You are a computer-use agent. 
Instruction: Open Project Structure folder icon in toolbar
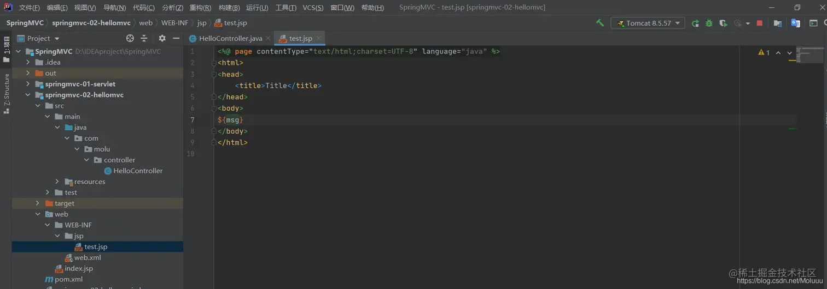click(777, 23)
